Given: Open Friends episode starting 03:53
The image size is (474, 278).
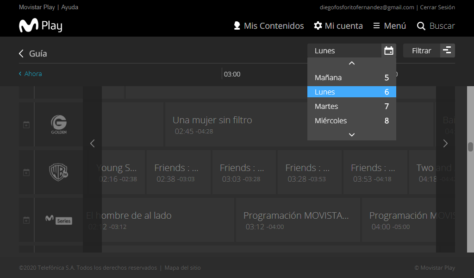Looking at the screenshot, I should tap(375, 172).
